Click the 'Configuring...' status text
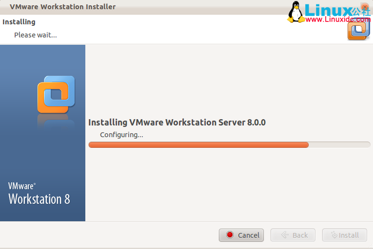Screen dimensions: 373x249 pyautogui.click(x=121, y=135)
